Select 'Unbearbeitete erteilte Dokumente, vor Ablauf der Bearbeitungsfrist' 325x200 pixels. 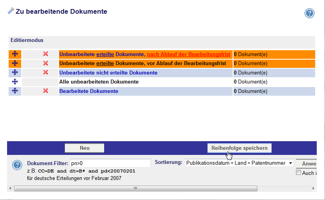pyautogui.click(x=143, y=64)
